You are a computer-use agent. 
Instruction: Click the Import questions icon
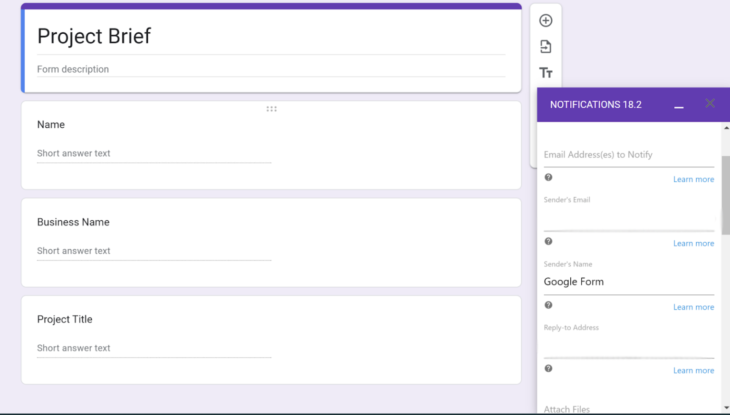pyautogui.click(x=546, y=47)
